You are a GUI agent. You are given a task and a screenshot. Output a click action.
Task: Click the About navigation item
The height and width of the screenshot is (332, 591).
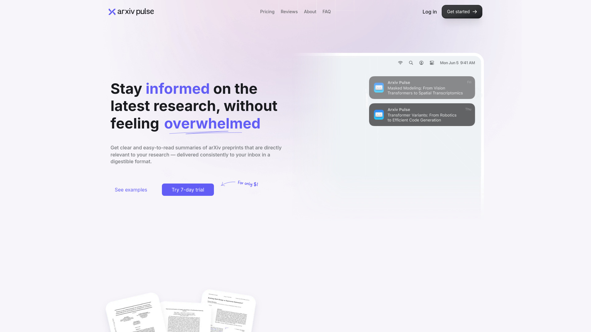(310, 11)
